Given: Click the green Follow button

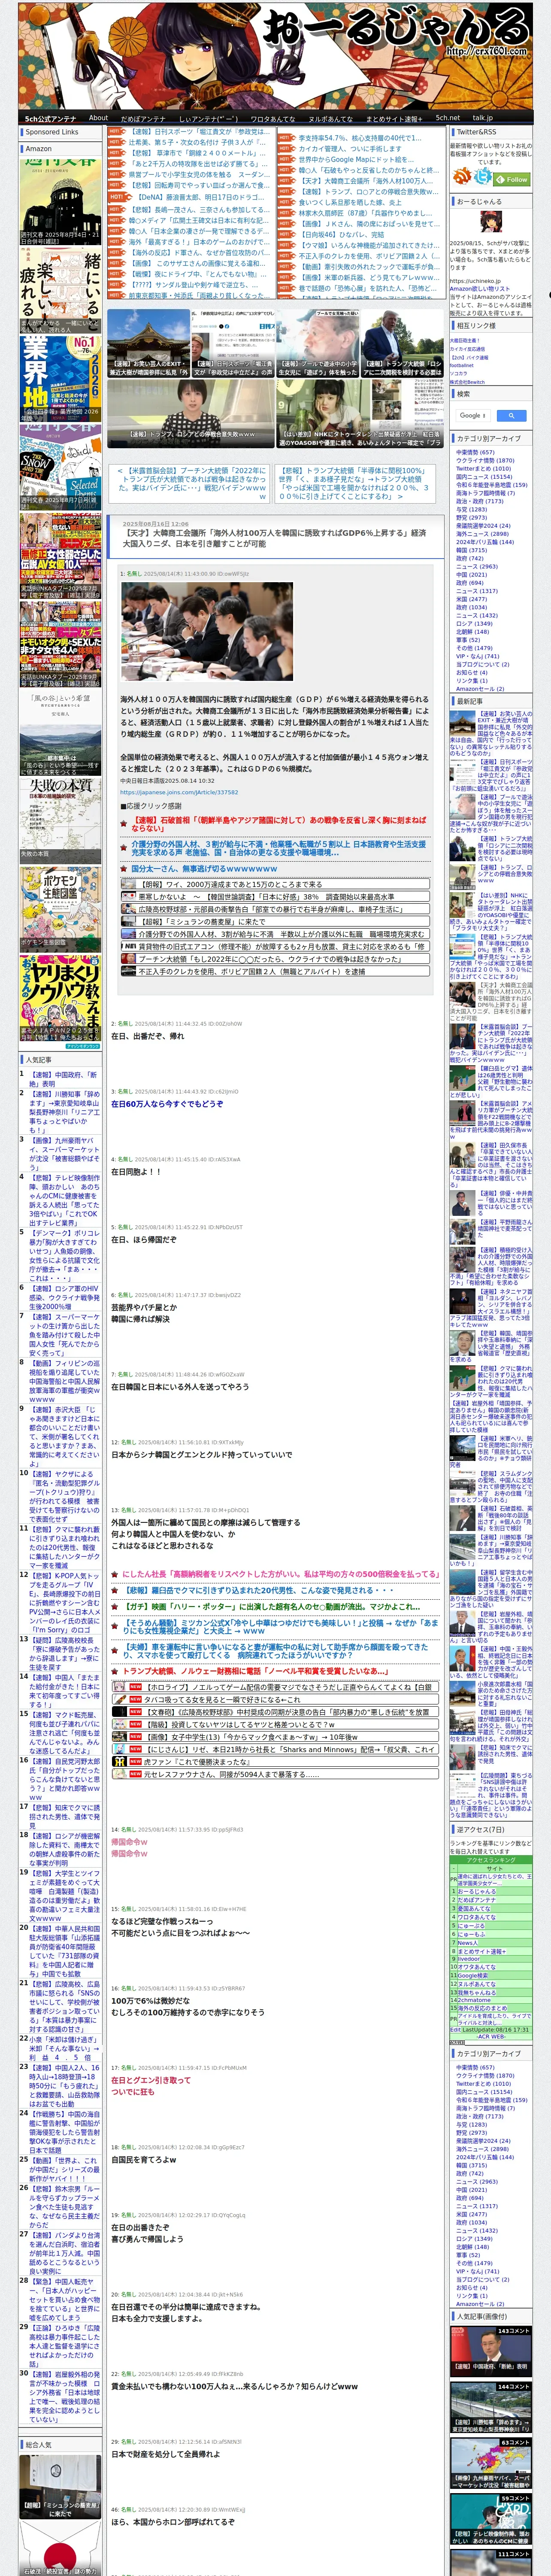Looking at the screenshot, I should pos(513,179).
